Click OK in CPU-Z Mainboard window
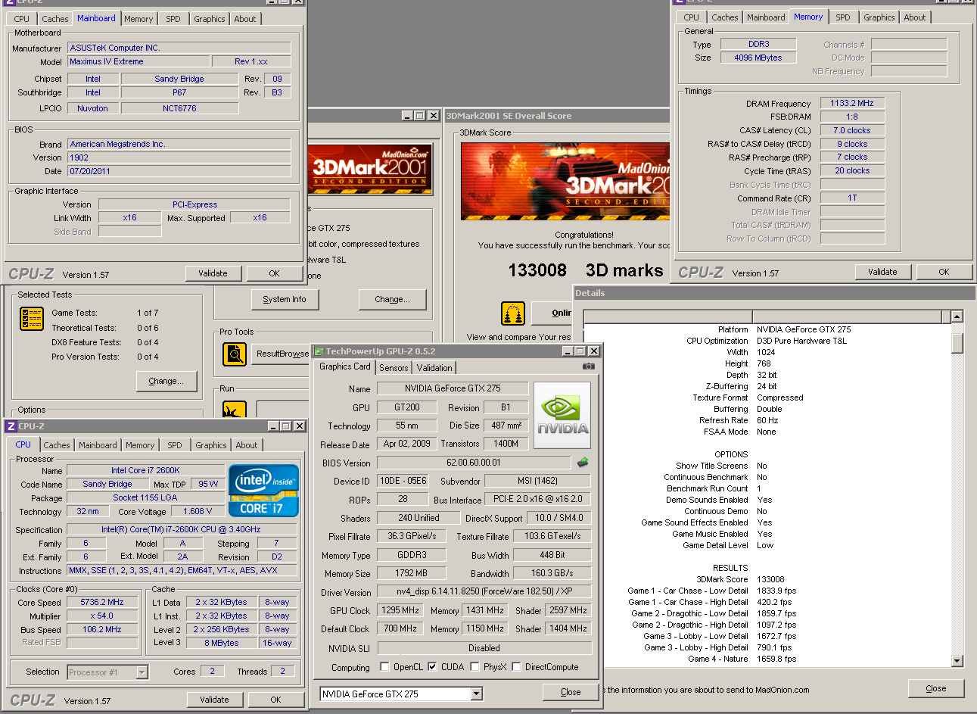Screen dimensions: 977x714 pos(274,273)
